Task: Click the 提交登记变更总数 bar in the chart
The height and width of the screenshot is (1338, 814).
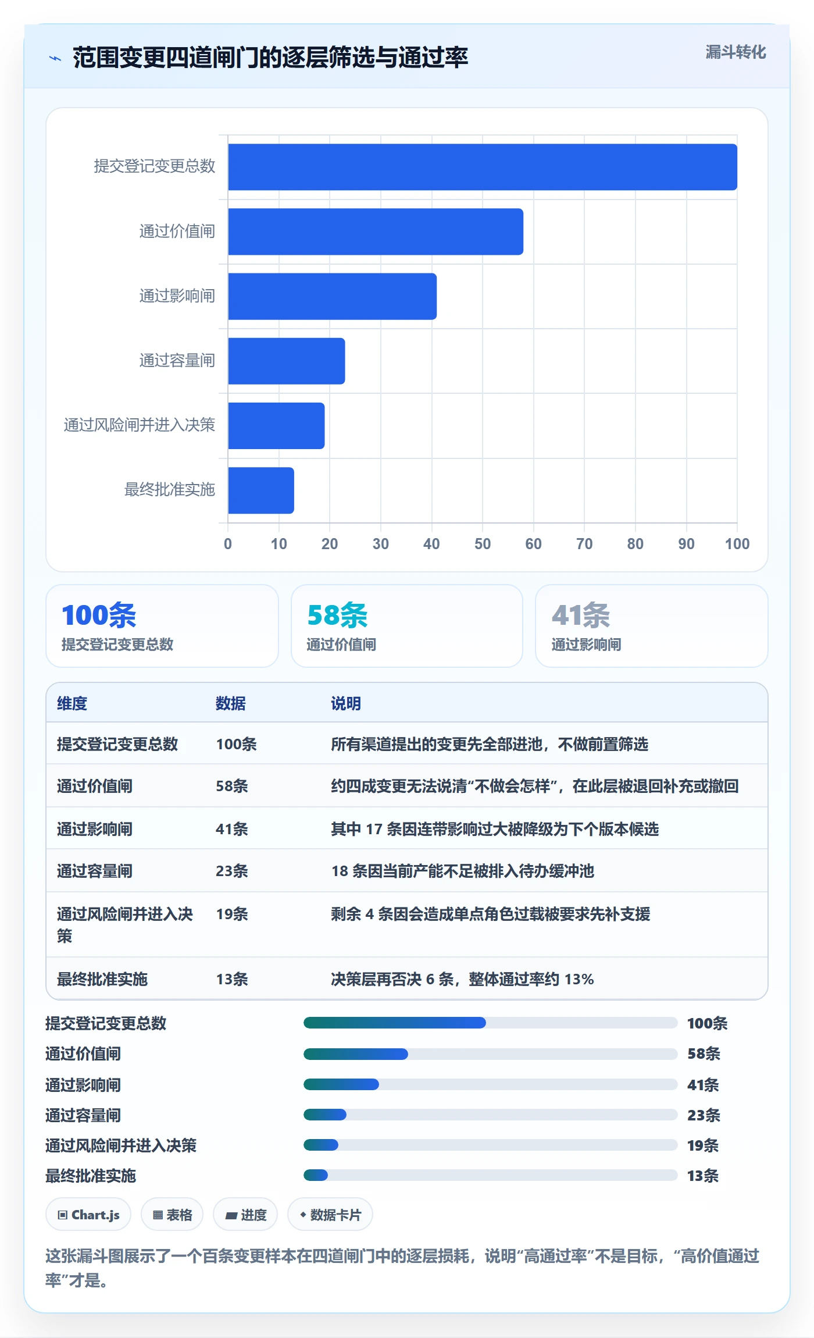Action: pyautogui.click(x=483, y=167)
